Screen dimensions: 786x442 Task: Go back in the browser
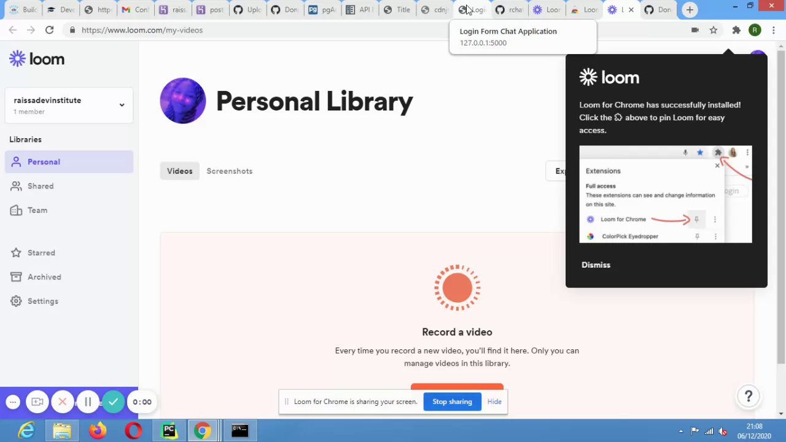(13, 29)
